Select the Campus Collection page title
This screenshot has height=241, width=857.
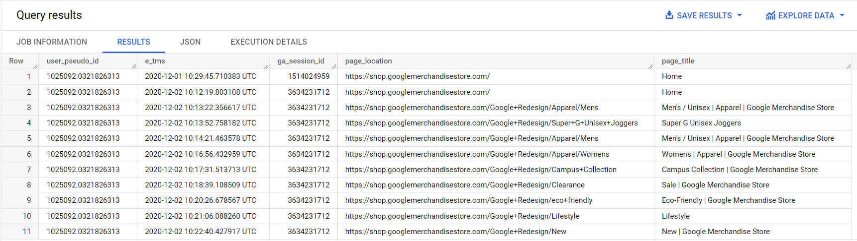[740, 170]
